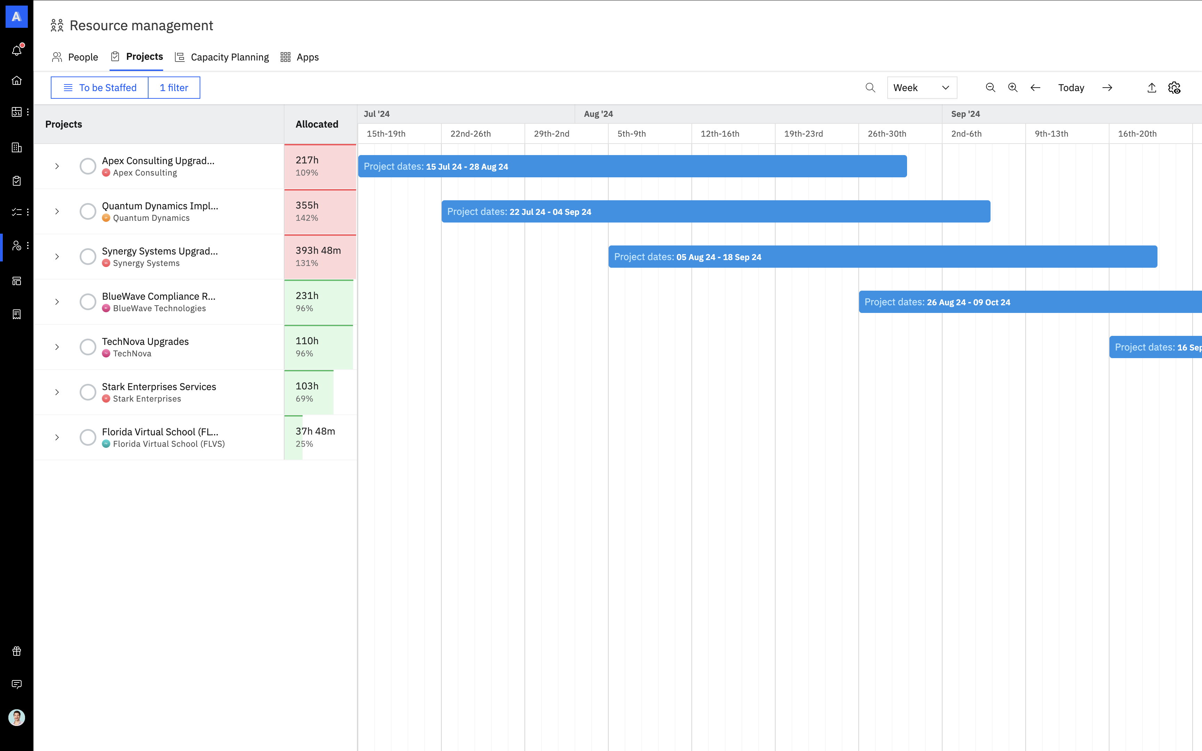Click the notifications bell icon
This screenshot has height=751, width=1202.
click(x=17, y=50)
